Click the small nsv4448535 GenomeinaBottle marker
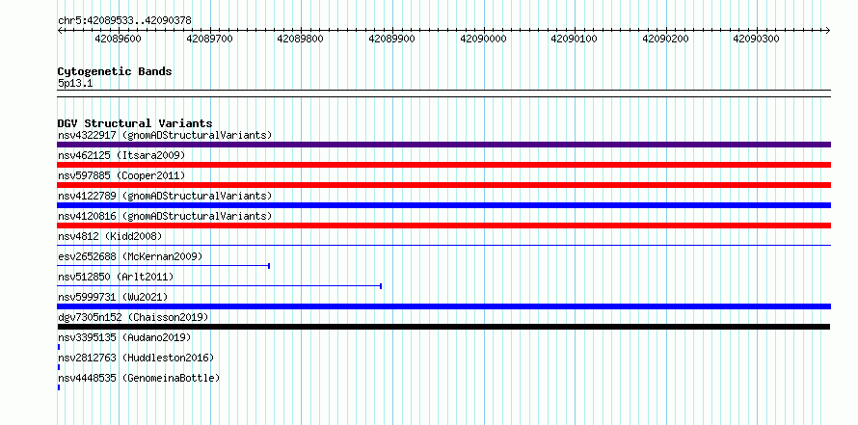Screen dimensions: 858x425 (x=59, y=387)
